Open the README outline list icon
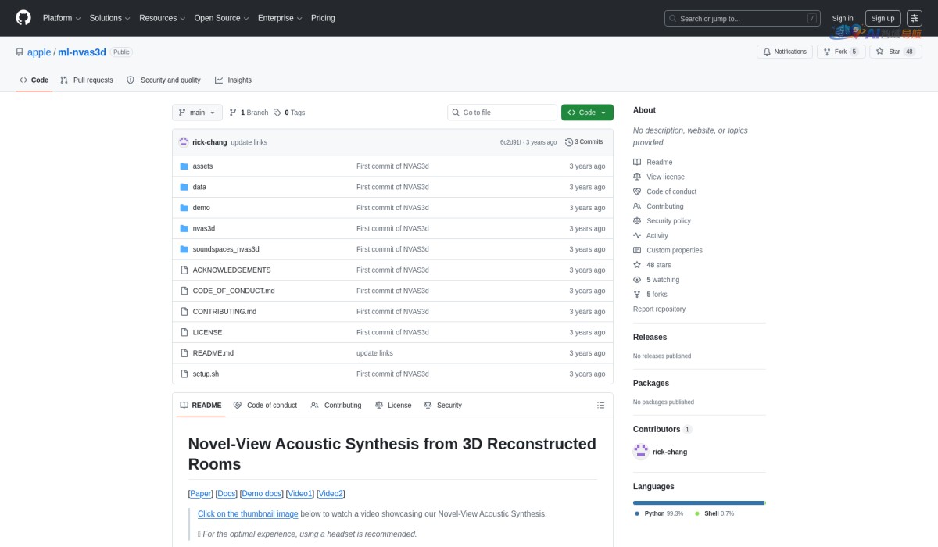 click(600, 406)
